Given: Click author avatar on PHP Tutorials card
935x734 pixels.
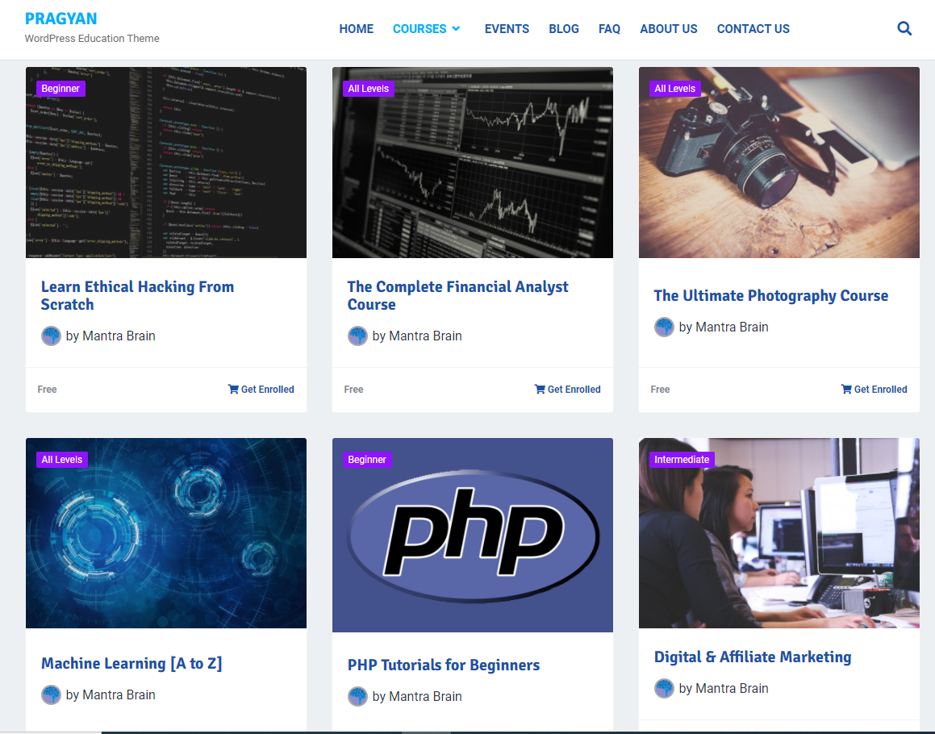Looking at the screenshot, I should [x=357, y=696].
